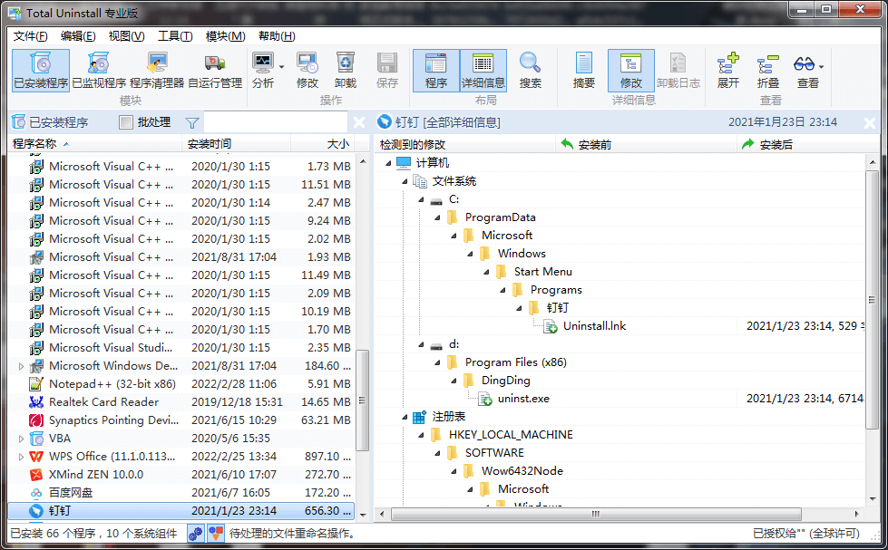Select the 钉钉 program row
The width and height of the screenshot is (888, 550).
(181, 510)
